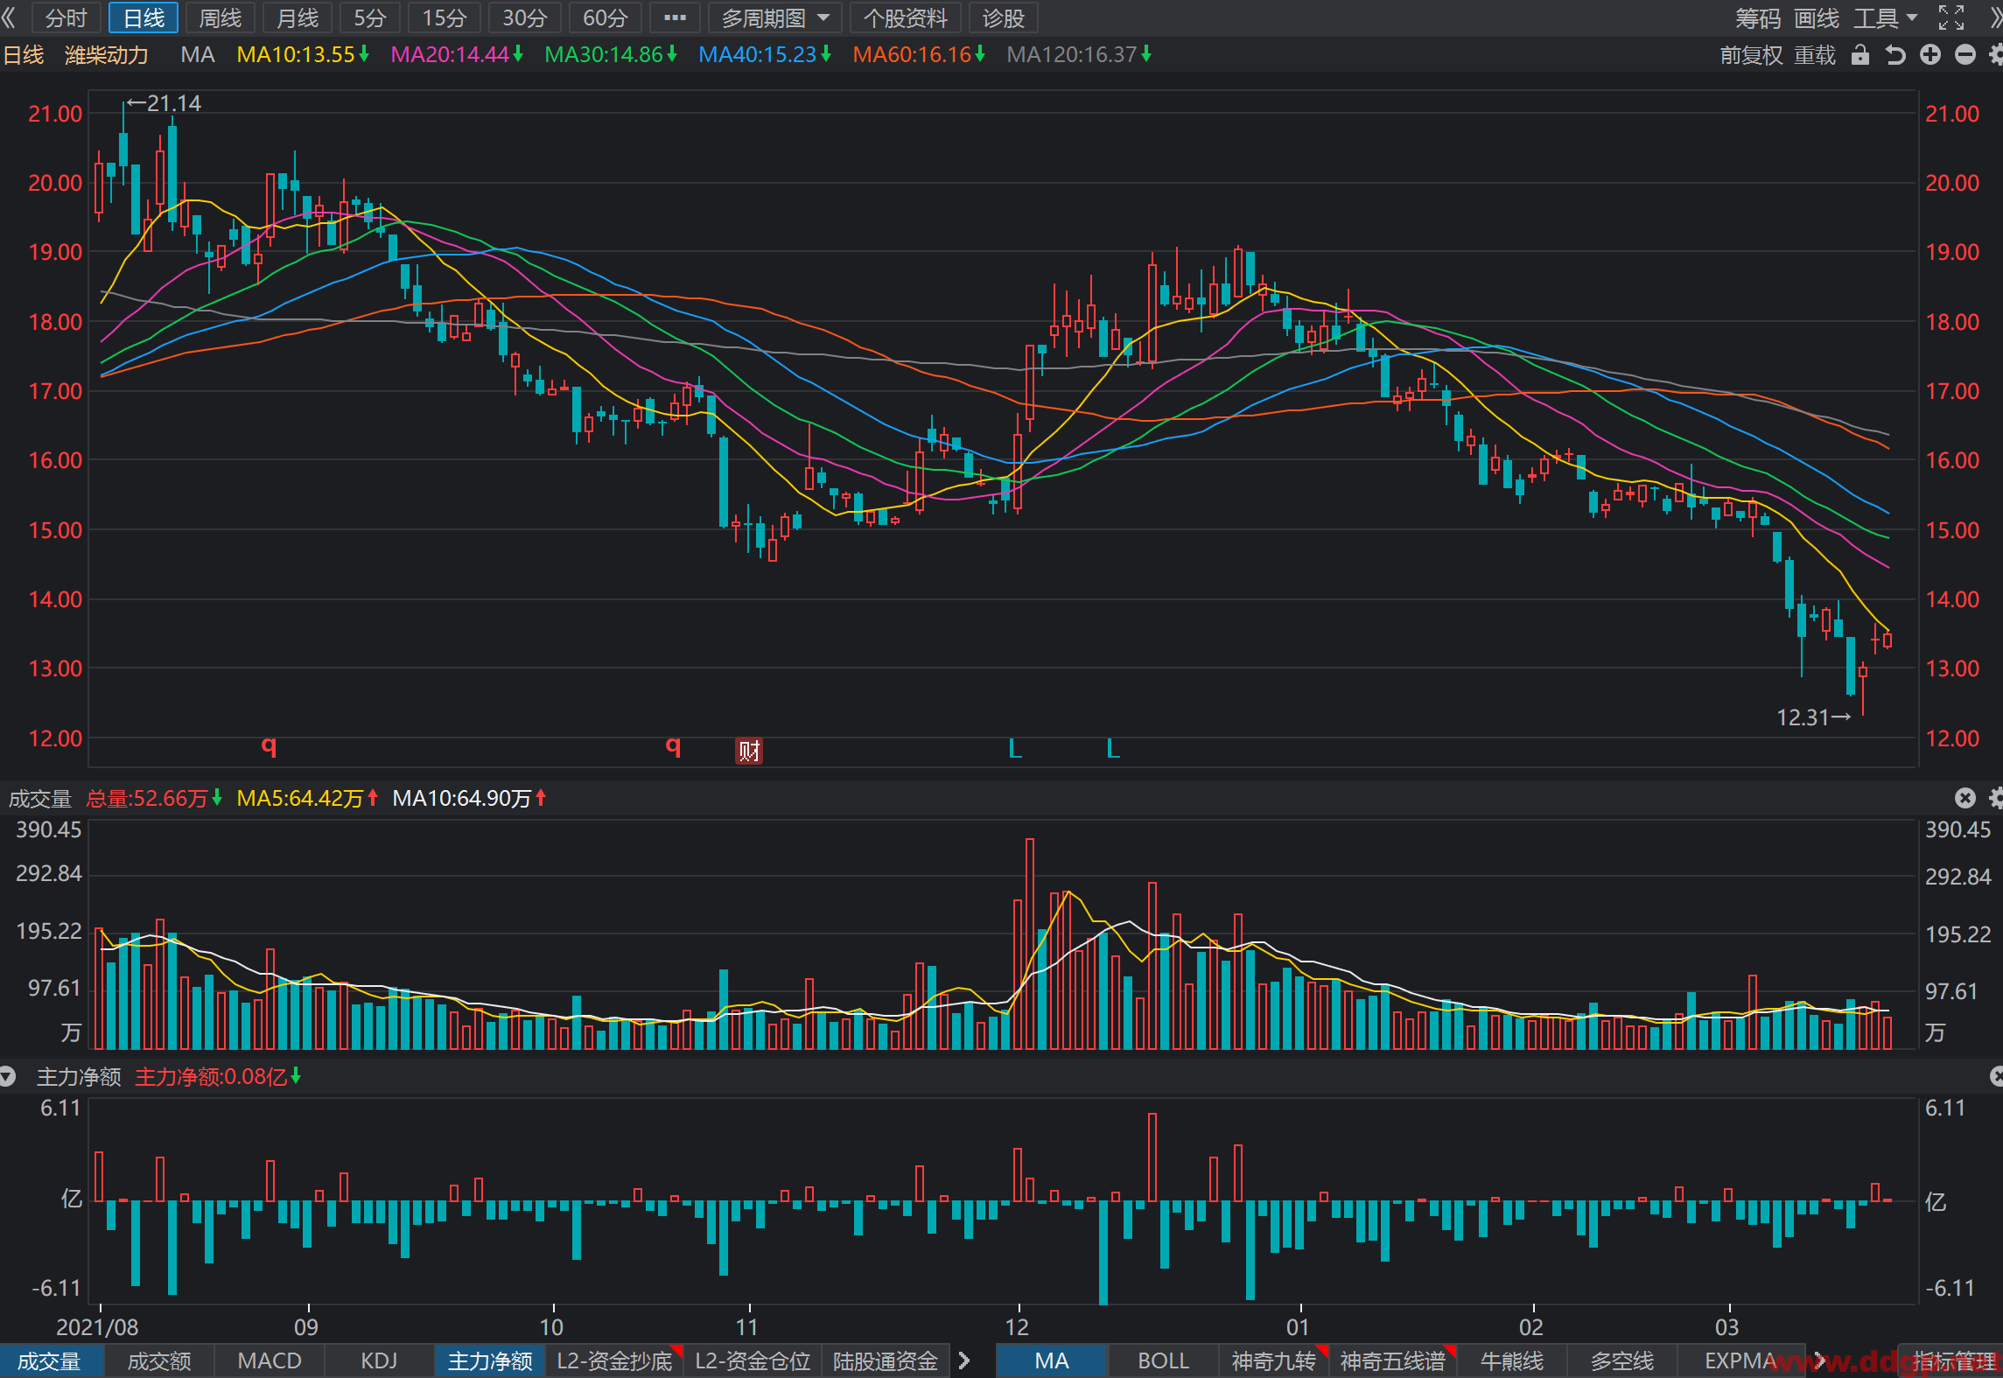The image size is (2003, 1378).
Task: Click the second L marker after December
Action: tap(1113, 748)
